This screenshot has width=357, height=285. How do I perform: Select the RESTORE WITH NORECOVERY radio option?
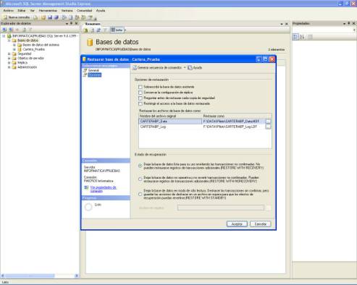tap(140, 179)
